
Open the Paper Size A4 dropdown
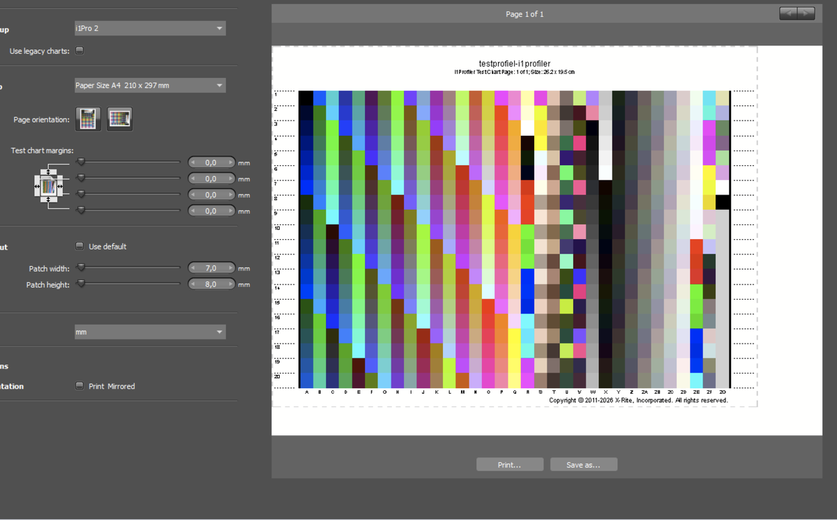point(150,86)
